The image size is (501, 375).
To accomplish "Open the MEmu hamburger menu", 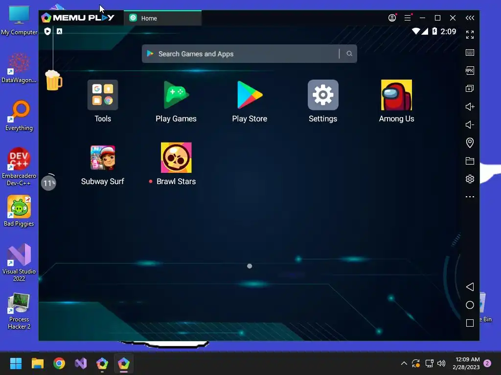I will pos(408,18).
